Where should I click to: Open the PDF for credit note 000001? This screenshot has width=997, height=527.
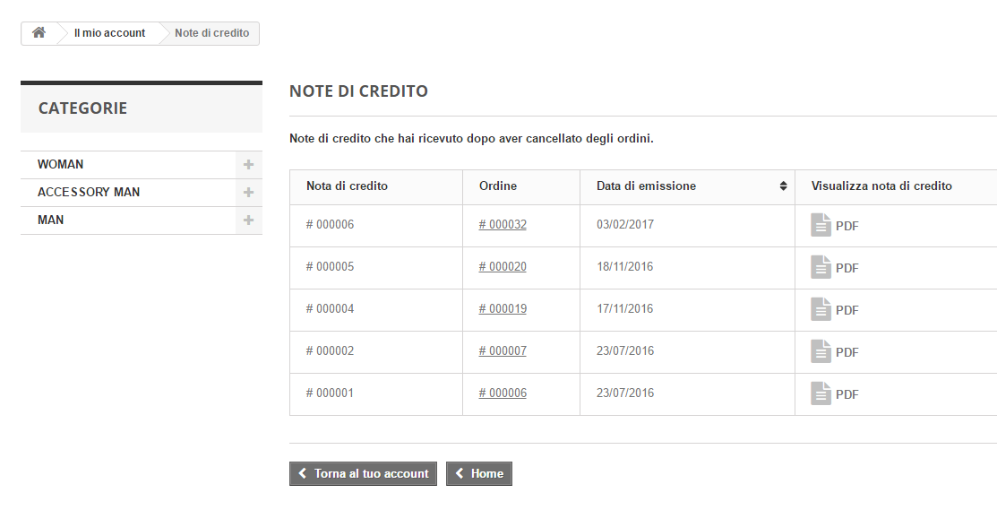pos(847,393)
